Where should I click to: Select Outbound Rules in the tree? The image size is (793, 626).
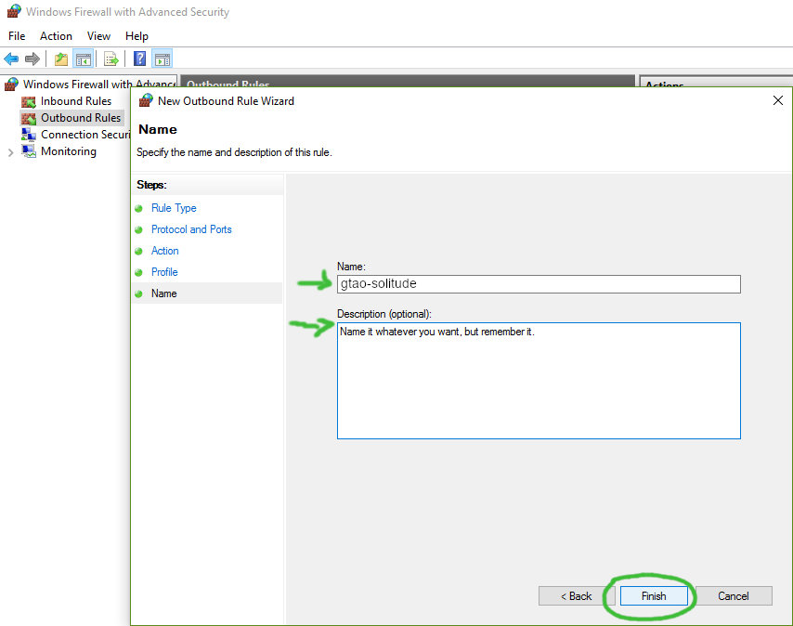tap(81, 118)
